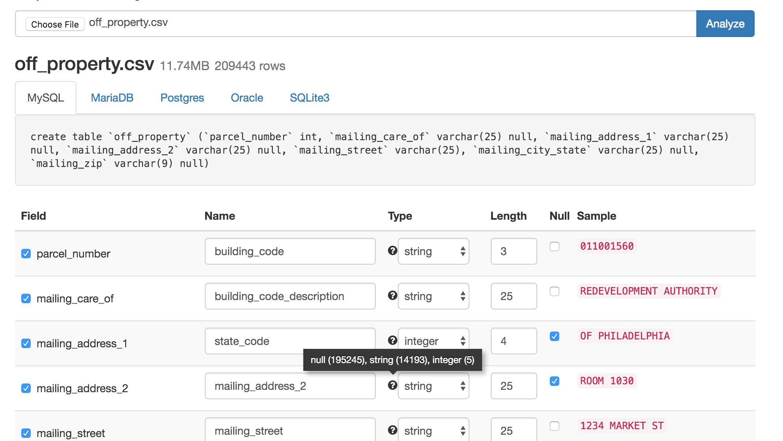
Task: Switch to the Postgres tab
Action: [x=182, y=98]
